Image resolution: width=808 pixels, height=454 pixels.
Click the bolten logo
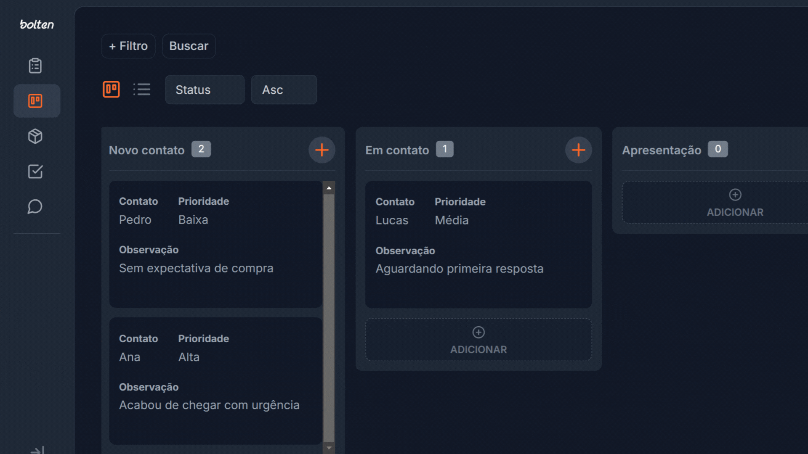click(x=37, y=25)
